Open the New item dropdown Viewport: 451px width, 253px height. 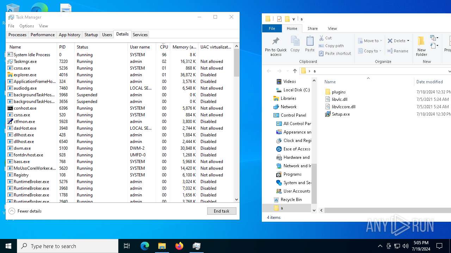pos(434,38)
